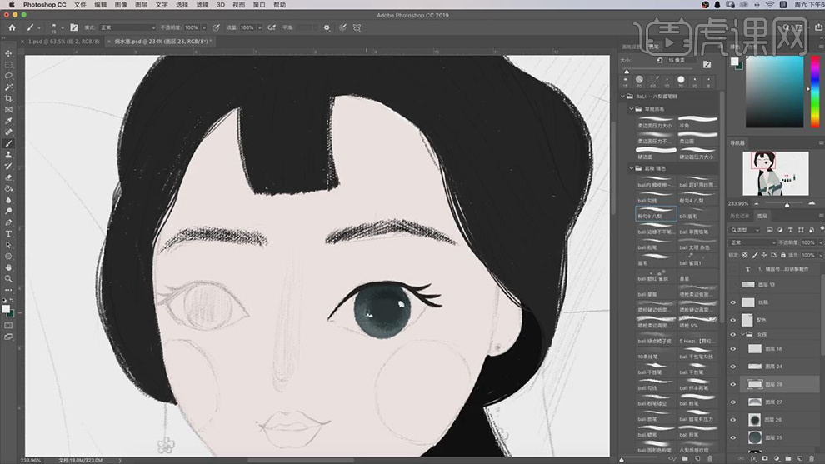825x464 pixels.
Task: Click the rainbow hue slider strip
Action: click(x=815, y=91)
